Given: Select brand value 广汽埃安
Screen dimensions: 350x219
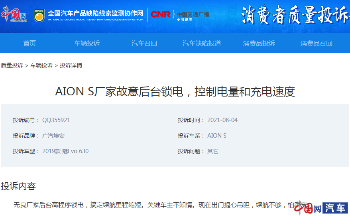Looking at the screenshot, I should 53,136.
